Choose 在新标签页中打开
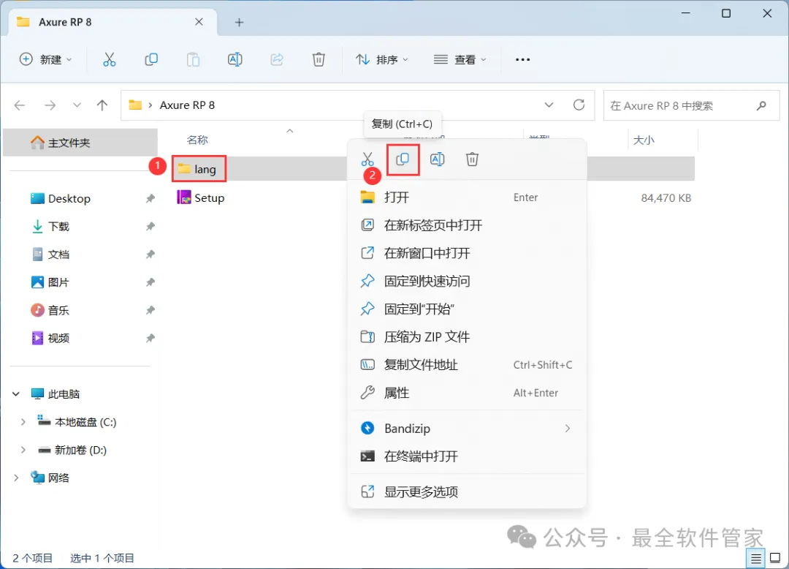 467,225
